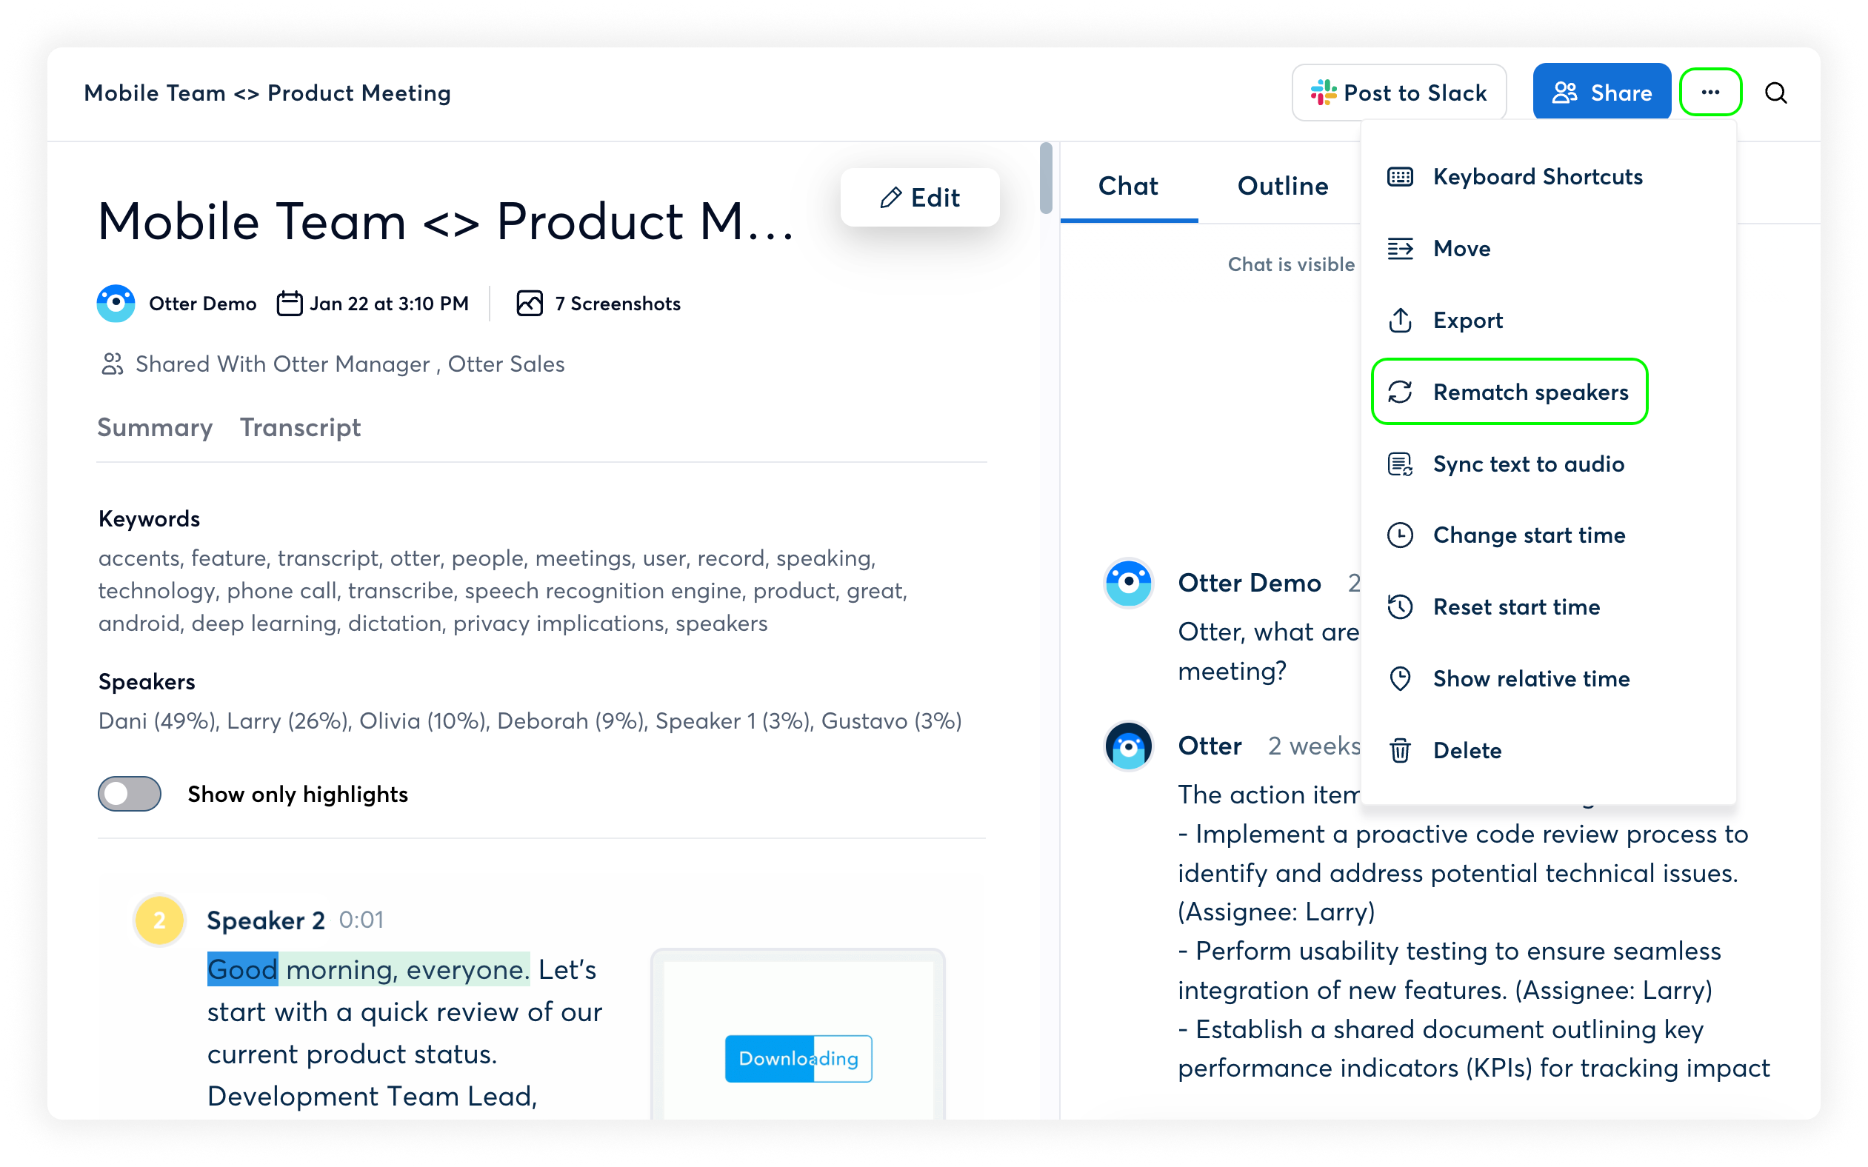Click the Otter Demo avatar in header
The width and height of the screenshot is (1868, 1167).
pyautogui.click(x=116, y=304)
